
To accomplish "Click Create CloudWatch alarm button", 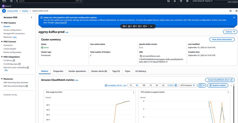I will click(x=220, y=80).
